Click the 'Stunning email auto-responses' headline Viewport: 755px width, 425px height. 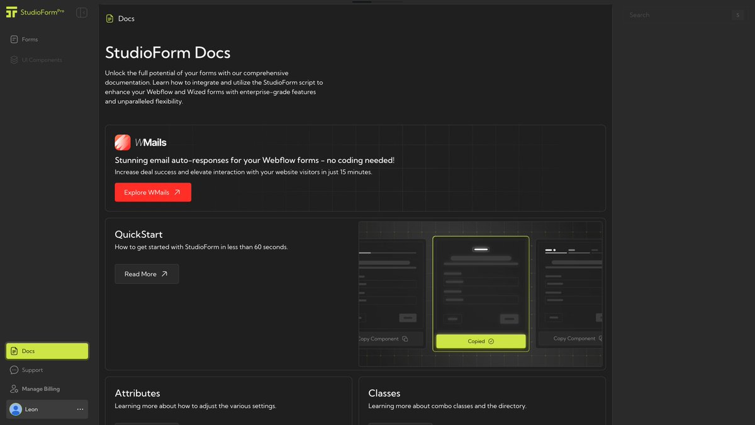coord(255,161)
